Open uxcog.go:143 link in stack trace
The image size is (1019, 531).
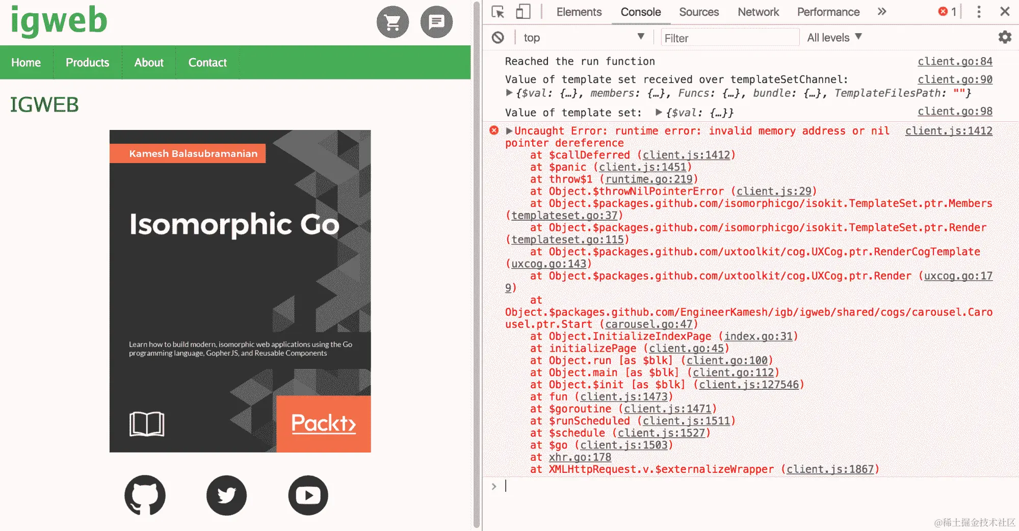548,264
